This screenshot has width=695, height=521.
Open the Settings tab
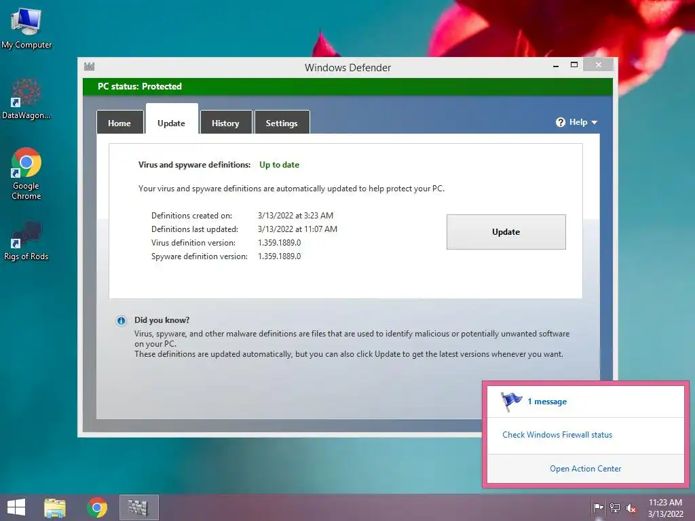[282, 122]
